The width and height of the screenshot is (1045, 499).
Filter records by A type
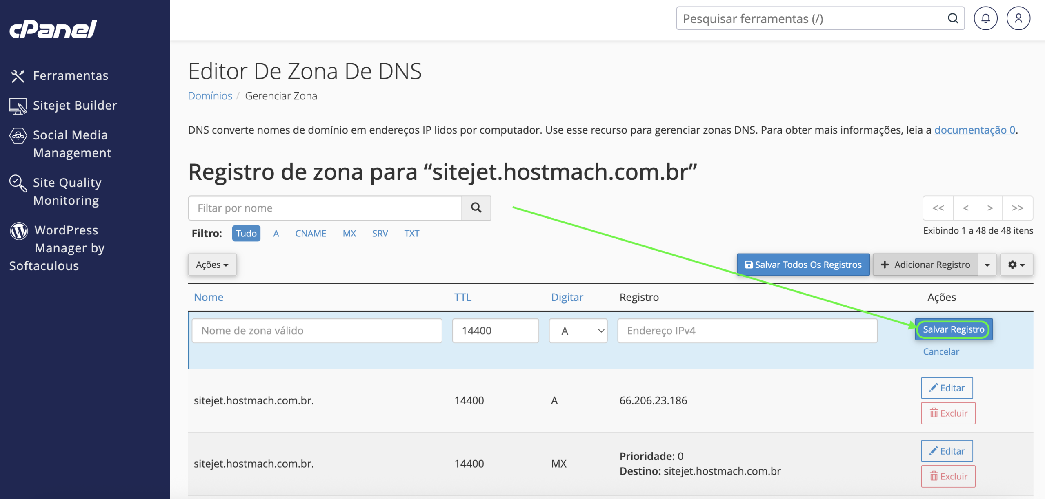[x=276, y=234]
